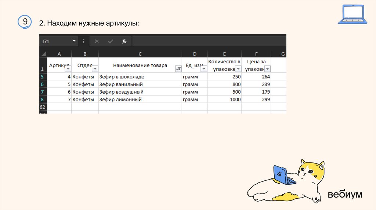
Task: Select column C header
Action: (x=140, y=54)
